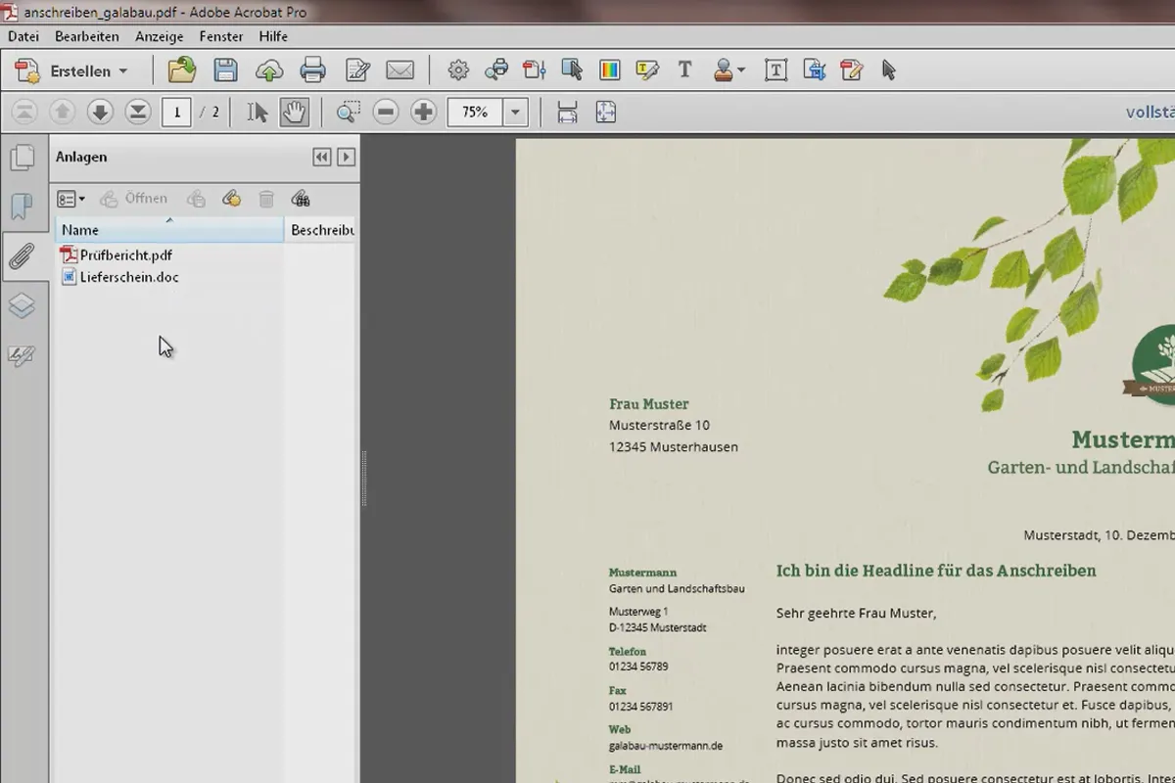
Task: Open the Layers panel icon in sidebar
Action: [22, 306]
